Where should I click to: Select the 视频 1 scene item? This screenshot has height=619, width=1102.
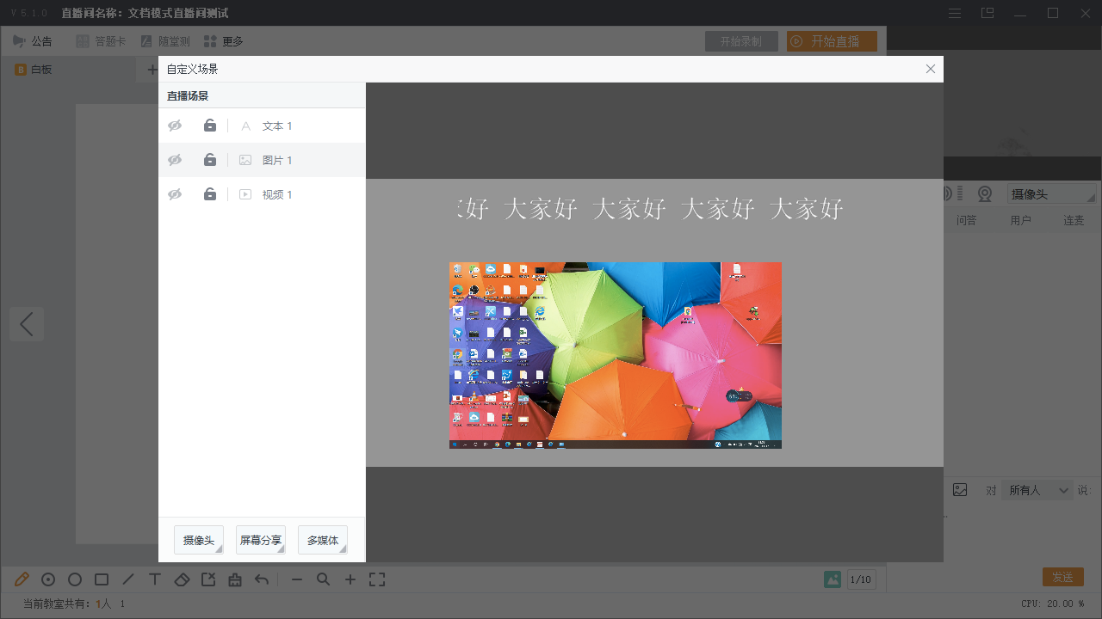[x=277, y=195]
